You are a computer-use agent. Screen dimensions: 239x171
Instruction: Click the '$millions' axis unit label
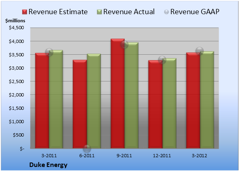coord(15,21)
